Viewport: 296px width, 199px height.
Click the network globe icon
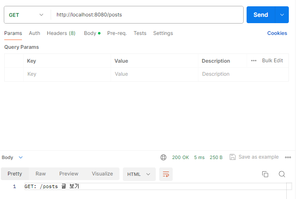point(163,157)
